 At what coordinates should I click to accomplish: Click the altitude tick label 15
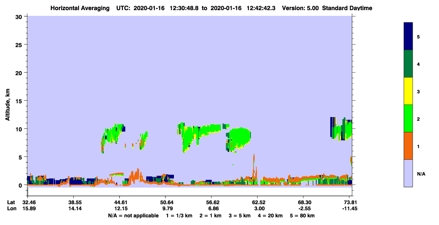pos(20,101)
